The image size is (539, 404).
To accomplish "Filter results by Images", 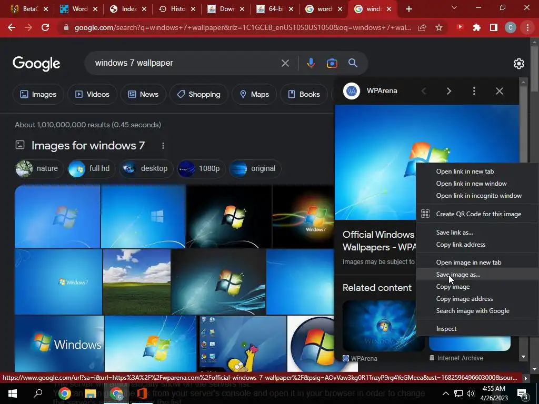I will click(x=38, y=94).
